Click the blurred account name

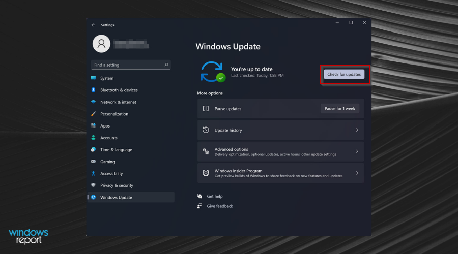(131, 44)
